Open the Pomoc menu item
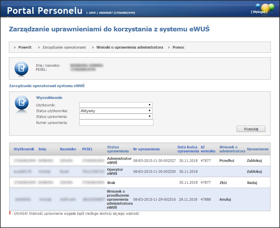This screenshot has width=280, height=228. [x=178, y=47]
